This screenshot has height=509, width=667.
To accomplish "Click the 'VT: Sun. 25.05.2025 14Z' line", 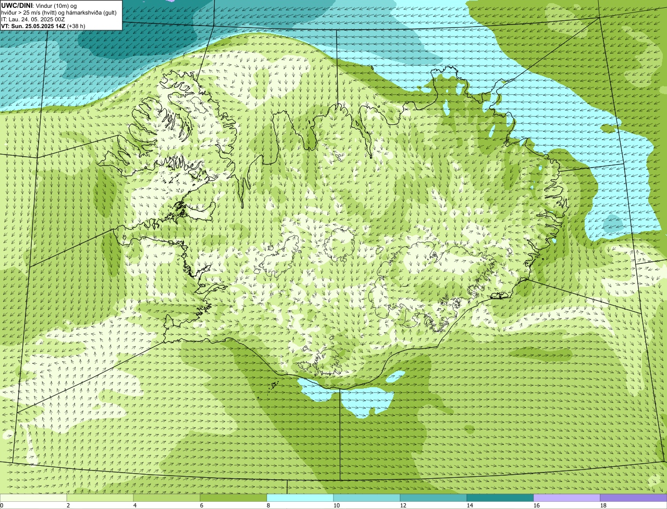I will point(33,26).
